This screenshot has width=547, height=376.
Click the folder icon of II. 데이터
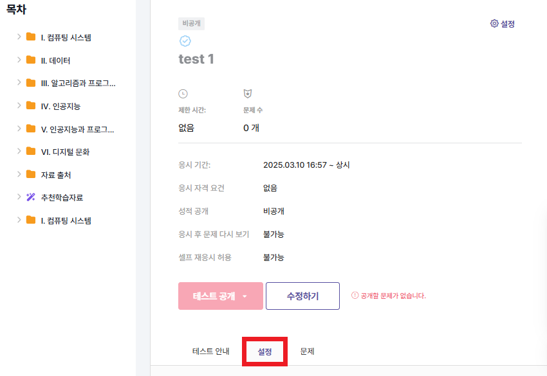(x=31, y=60)
